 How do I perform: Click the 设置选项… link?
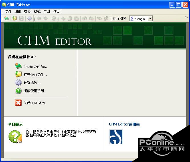pos(32,83)
